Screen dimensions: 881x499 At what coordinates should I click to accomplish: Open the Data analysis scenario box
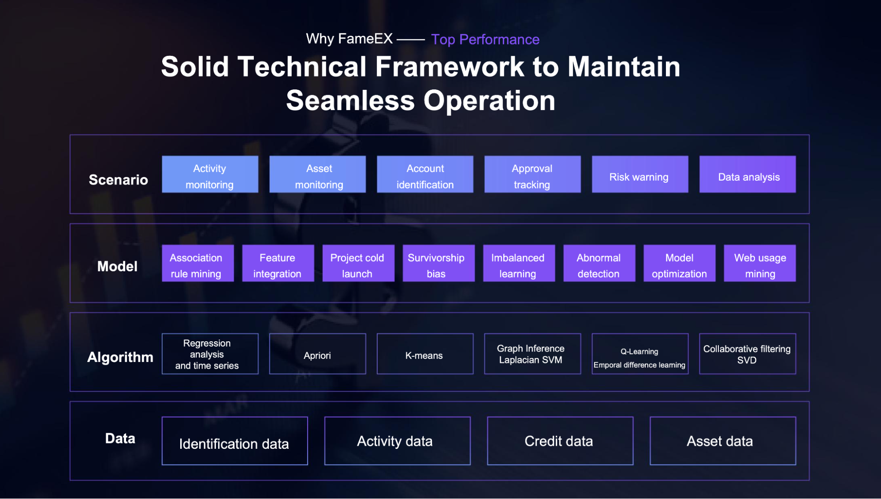[747, 174]
